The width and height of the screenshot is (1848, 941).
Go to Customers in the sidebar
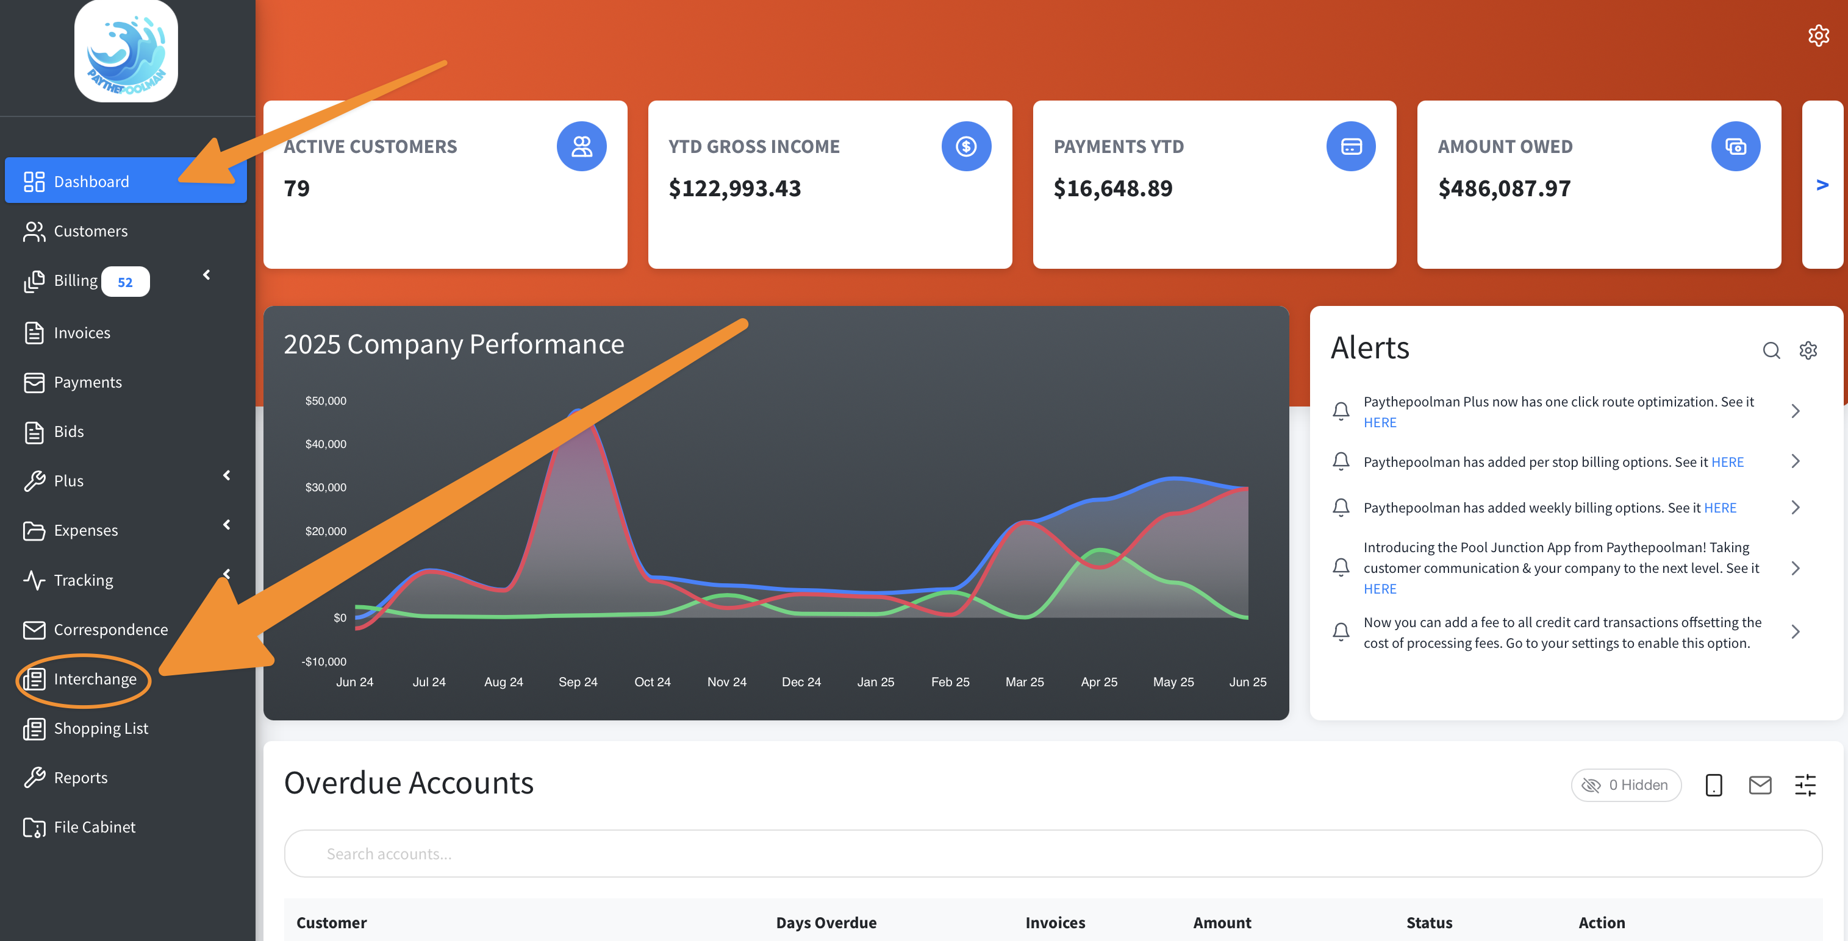(x=90, y=231)
